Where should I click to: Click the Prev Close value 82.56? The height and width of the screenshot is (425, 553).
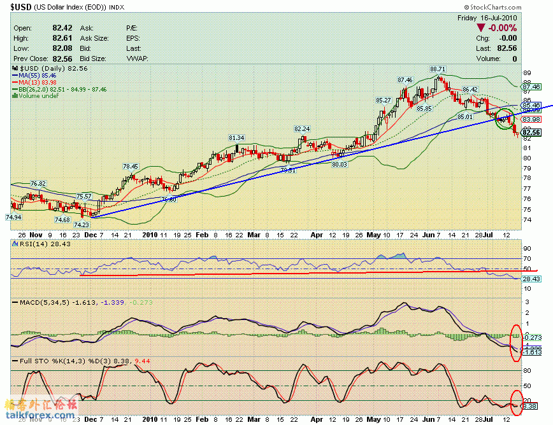tap(62, 59)
